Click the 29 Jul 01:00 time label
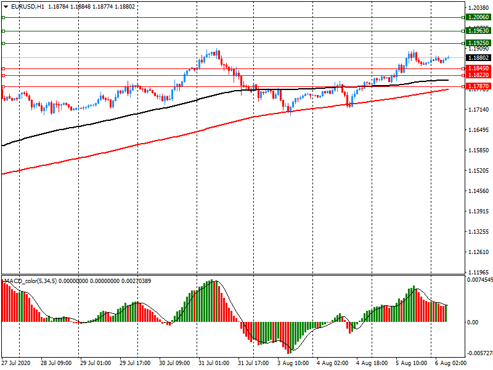Screen dimensions: 493x370 coord(96,363)
